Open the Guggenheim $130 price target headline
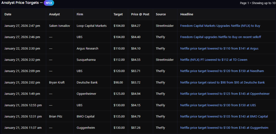Screen dimensions: 276x134 (224, 128)
